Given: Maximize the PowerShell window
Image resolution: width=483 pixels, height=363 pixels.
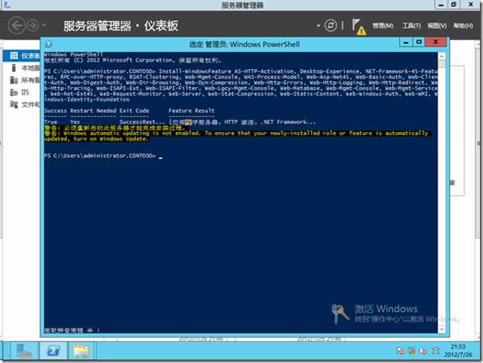Looking at the screenshot, I should pos(418,43).
